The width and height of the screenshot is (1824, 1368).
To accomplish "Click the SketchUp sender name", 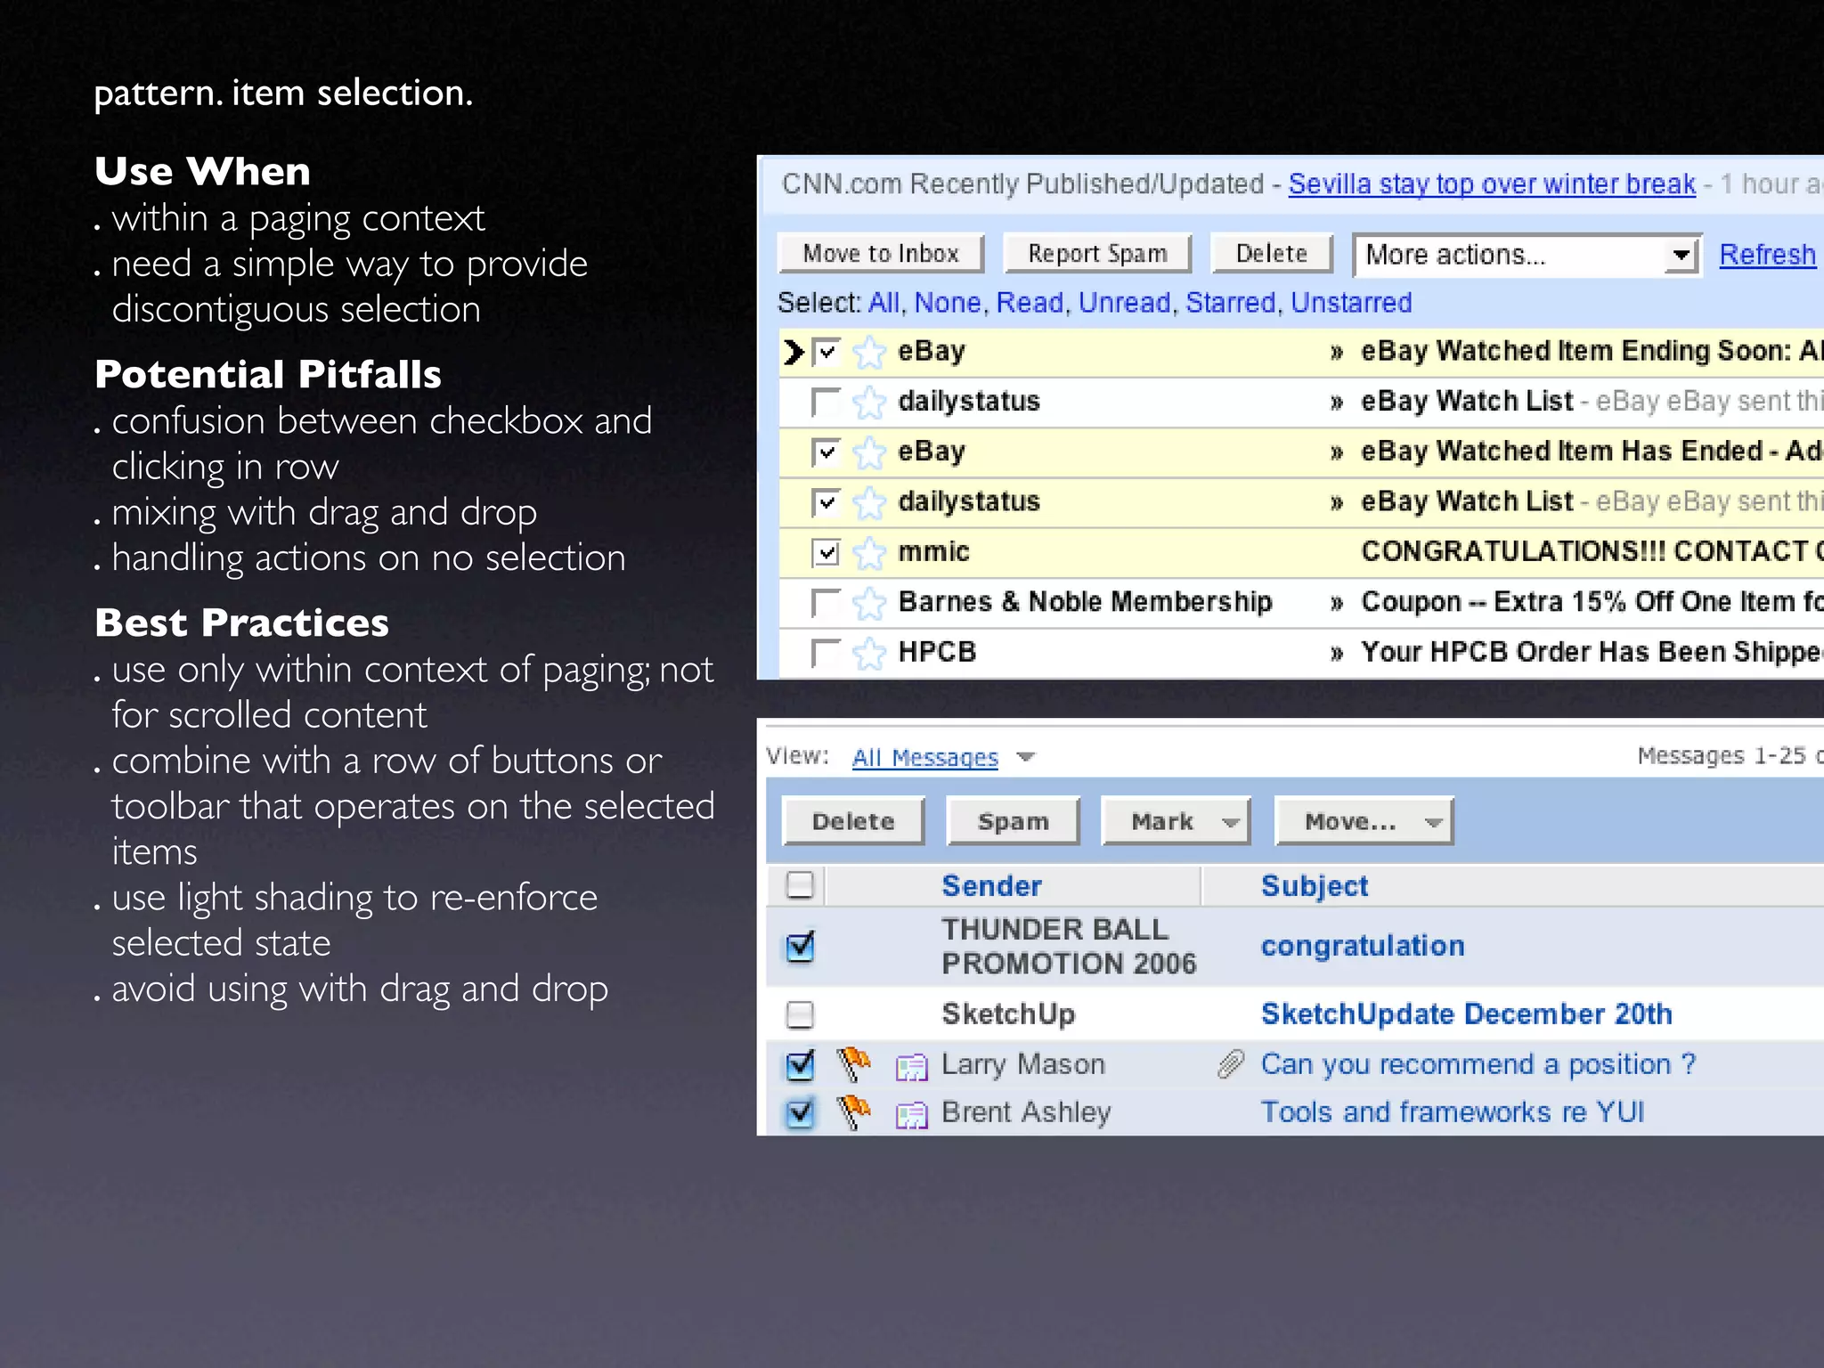I will pos(1007,1014).
